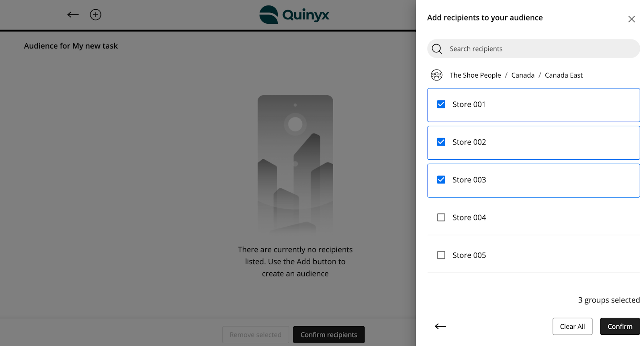
Task: Click the Remove selected button
Action: [256, 335]
